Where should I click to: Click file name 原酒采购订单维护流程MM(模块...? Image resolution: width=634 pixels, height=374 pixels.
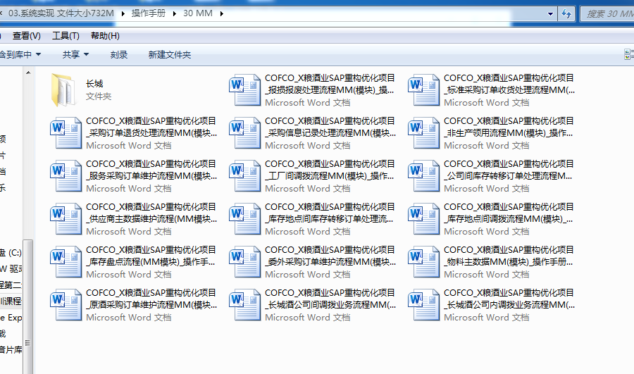[x=151, y=304]
